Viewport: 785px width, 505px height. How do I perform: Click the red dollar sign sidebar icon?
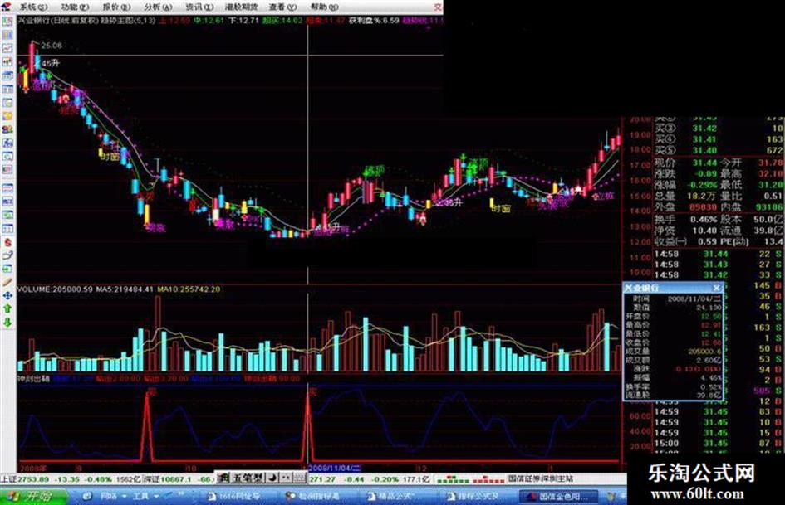(x=7, y=242)
